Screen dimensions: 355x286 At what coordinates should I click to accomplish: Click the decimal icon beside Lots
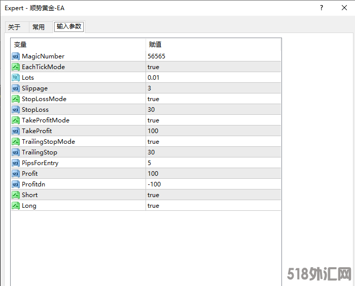pos(16,78)
